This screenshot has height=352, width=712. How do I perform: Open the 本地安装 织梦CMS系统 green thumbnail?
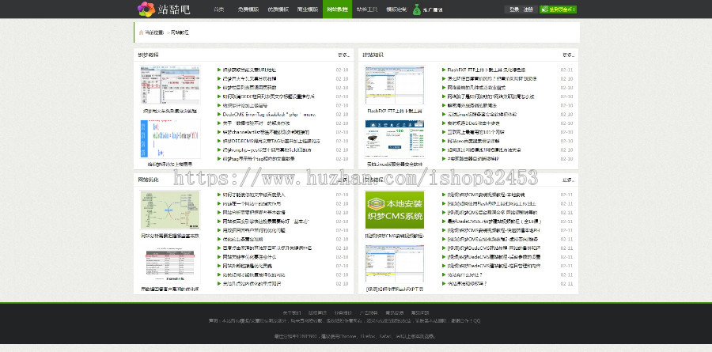coord(395,210)
